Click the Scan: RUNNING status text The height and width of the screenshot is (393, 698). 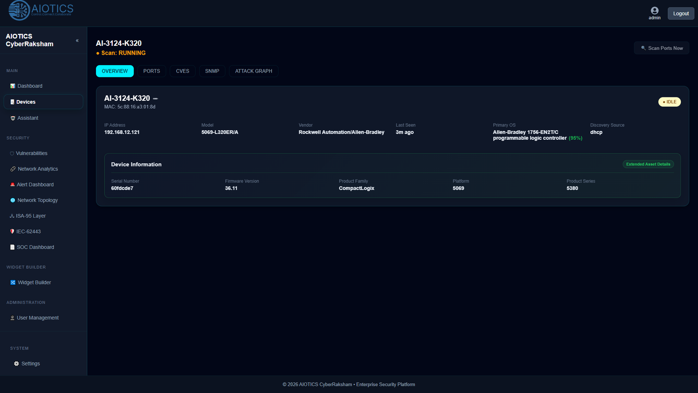pyautogui.click(x=123, y=53)
